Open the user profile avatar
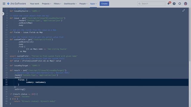 pos(186,4)
